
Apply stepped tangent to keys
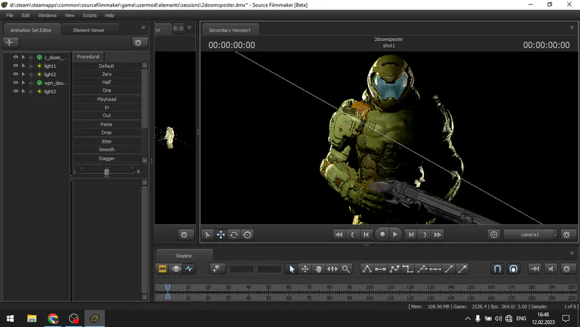408,269
